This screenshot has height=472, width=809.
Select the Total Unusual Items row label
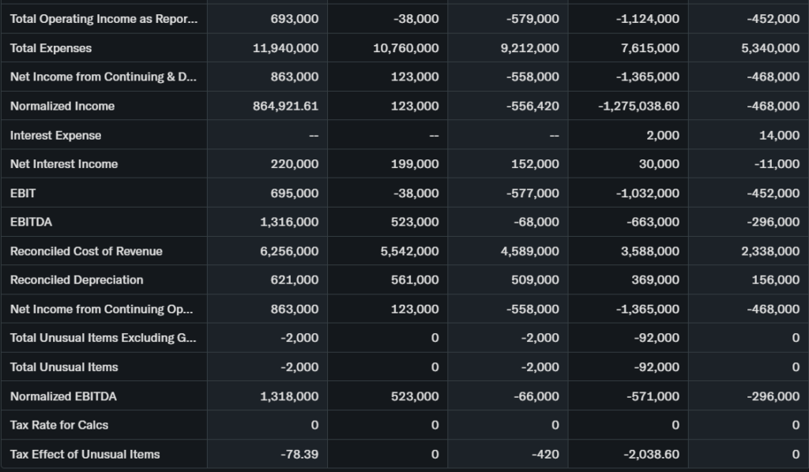(x=64, y=367)
